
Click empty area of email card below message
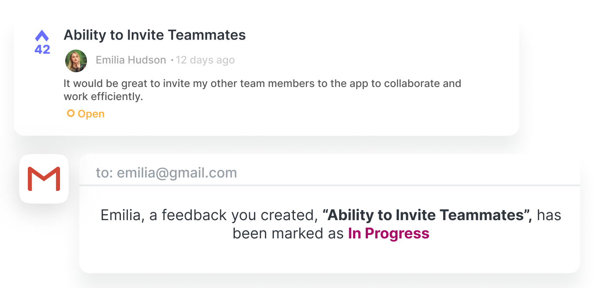[330, 258]
